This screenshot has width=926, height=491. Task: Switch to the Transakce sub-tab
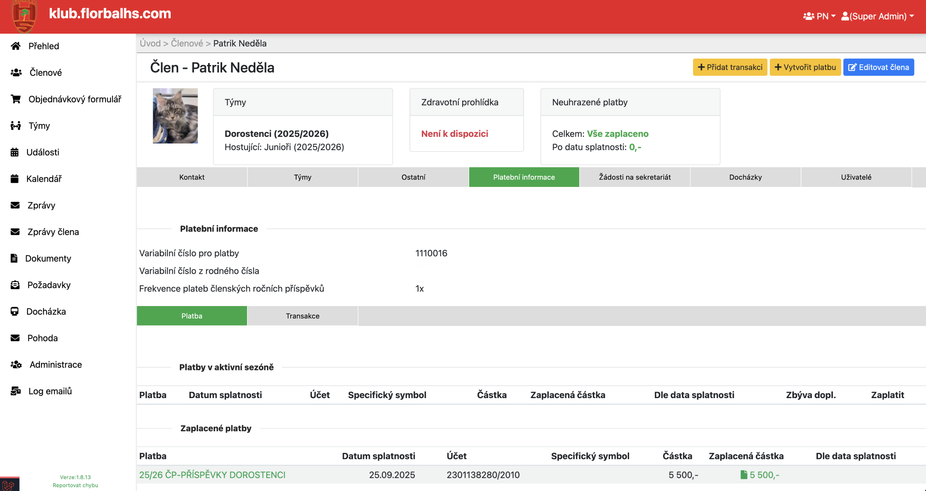tap(302, 316)
